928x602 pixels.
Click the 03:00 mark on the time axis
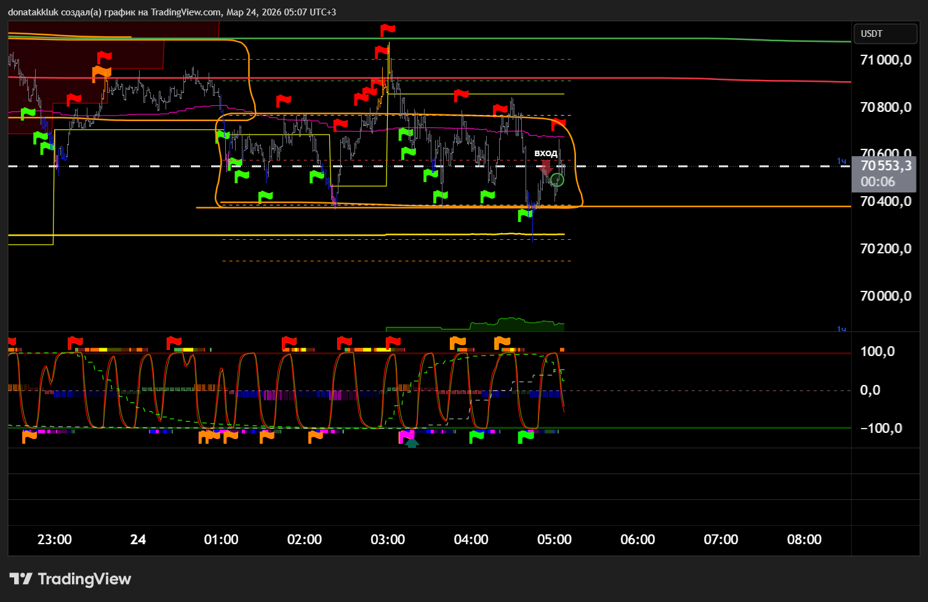click(388, 539)
